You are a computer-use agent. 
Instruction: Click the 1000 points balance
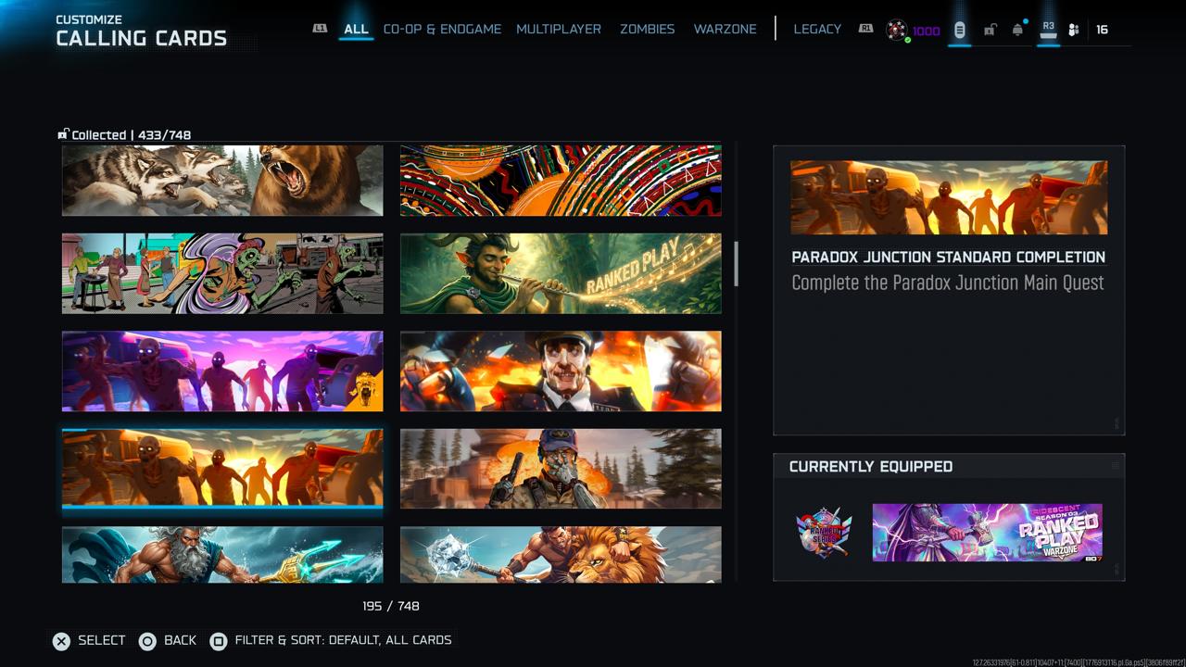coord(927,31)
